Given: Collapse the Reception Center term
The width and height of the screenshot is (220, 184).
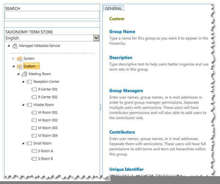Looking at the screenshot, I should pyautogui.click(x=23, y=82).
